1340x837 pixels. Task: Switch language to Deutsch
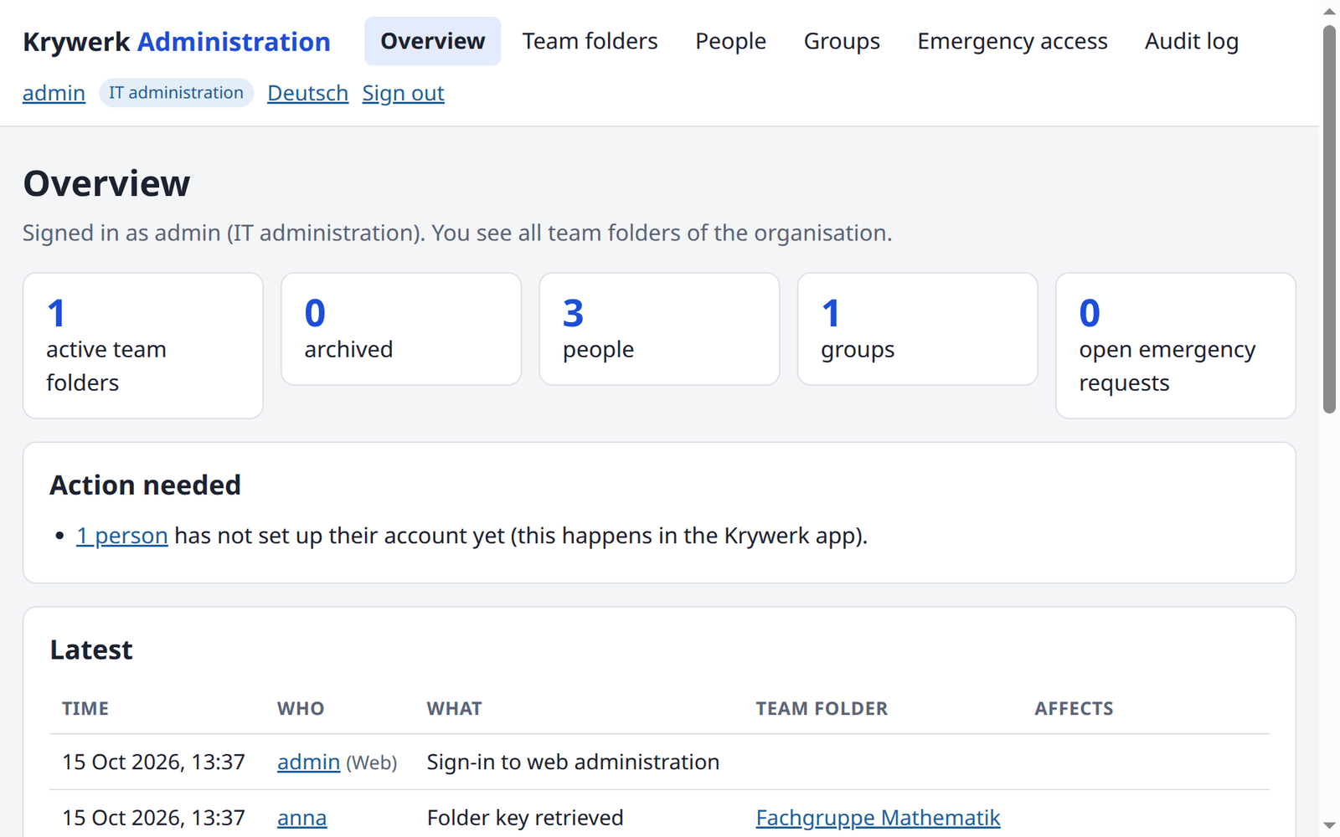point(307,93)
